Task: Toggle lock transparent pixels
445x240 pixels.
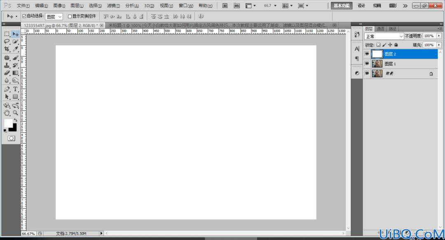Action: pyautogui.click(x=378, y=45)
